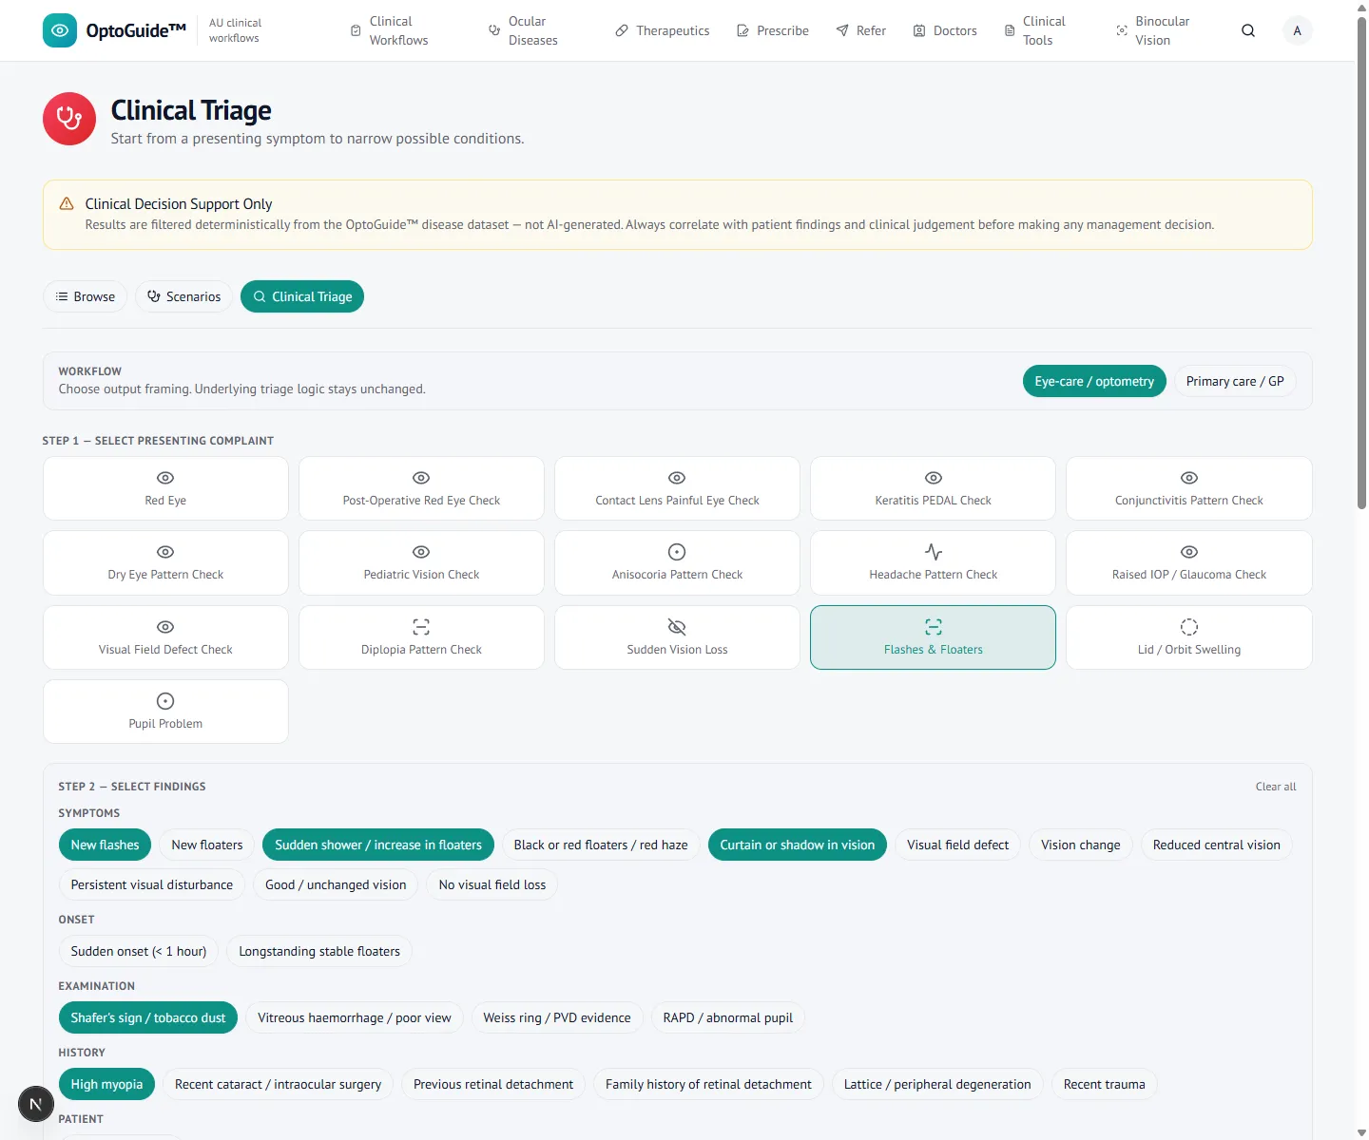This screenshot has width=1369, height=1140.
Task: Switch workflow to Primary care / GP
Action: (1235, 381)
